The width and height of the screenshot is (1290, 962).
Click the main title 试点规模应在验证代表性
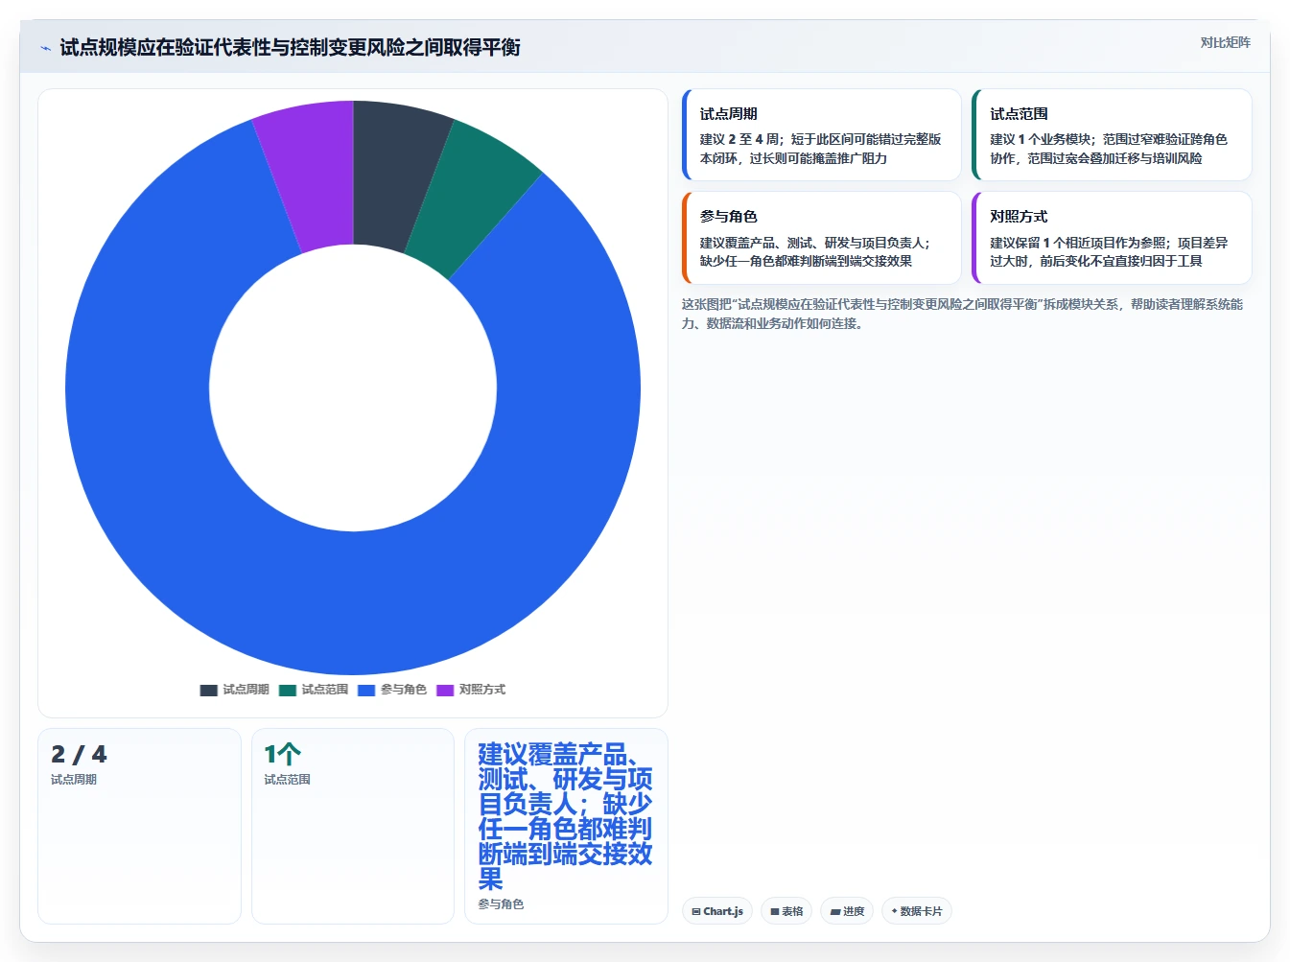(x=290, y=48)
